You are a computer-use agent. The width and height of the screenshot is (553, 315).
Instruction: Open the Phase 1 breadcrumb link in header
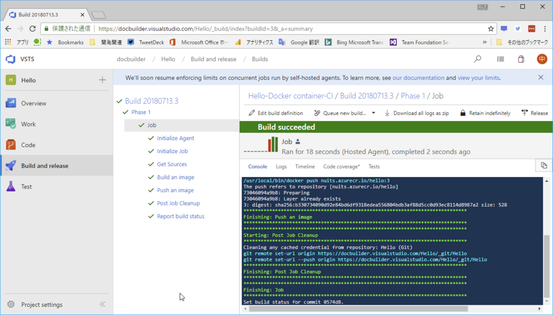[x=413, y=96]
